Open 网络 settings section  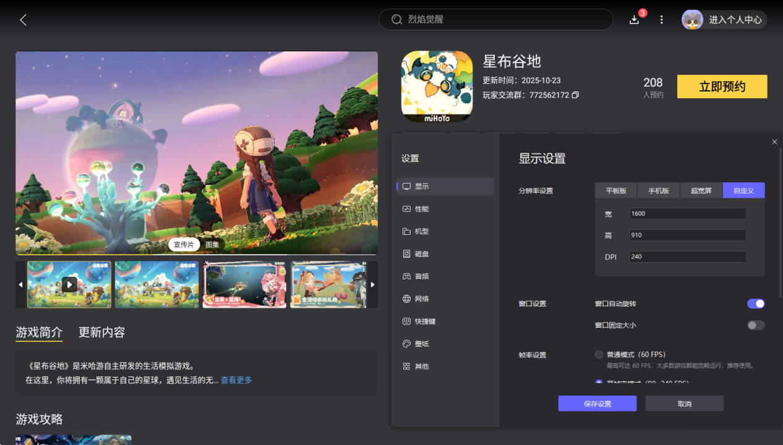coord(445,299)
